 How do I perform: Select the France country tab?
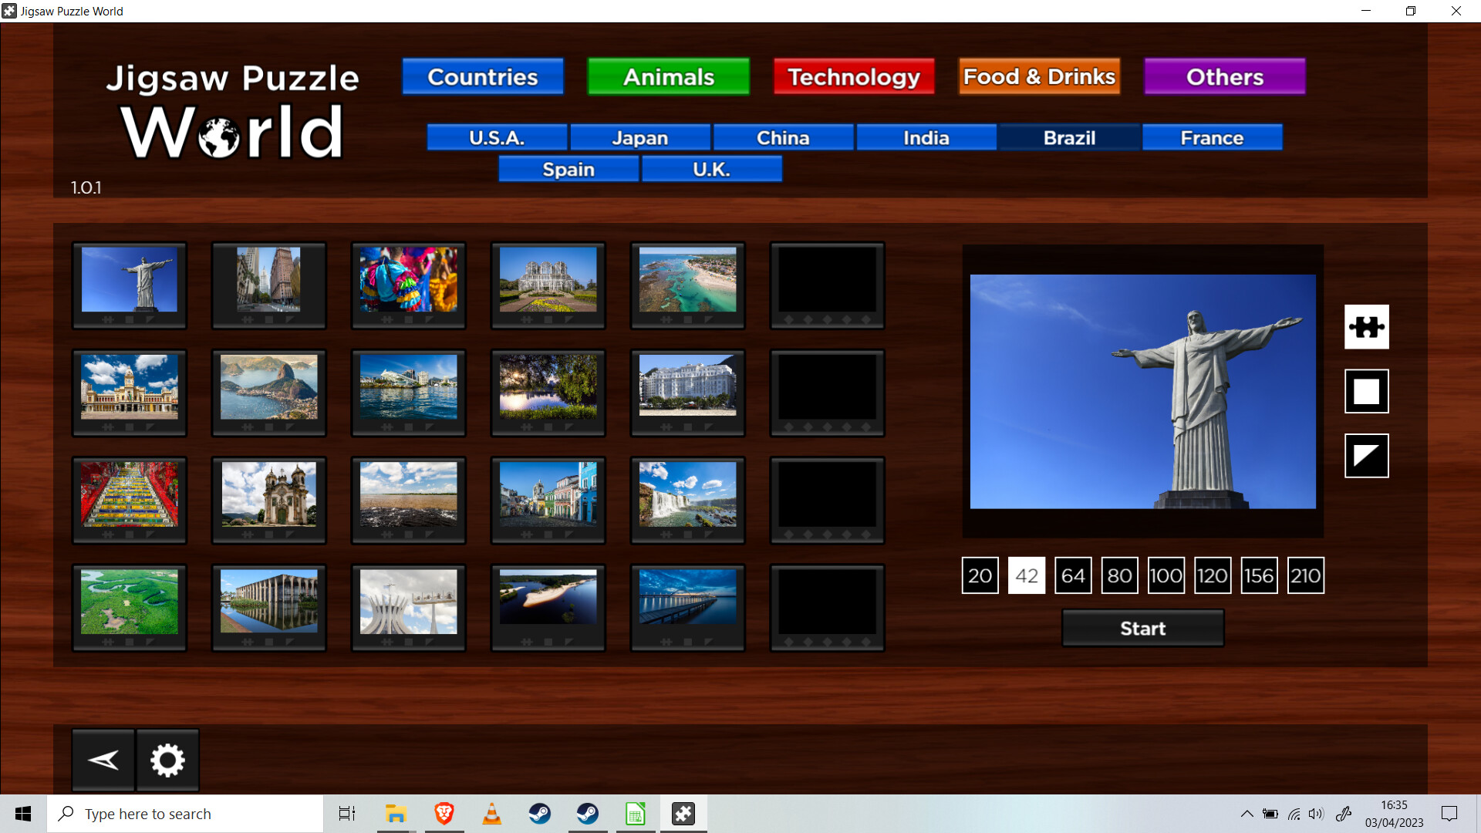[1211, 137]
